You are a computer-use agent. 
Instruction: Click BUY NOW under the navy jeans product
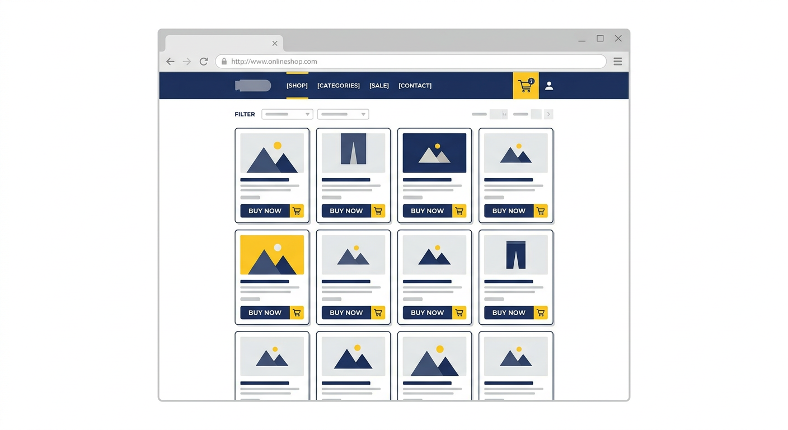(x=509, y=312)
